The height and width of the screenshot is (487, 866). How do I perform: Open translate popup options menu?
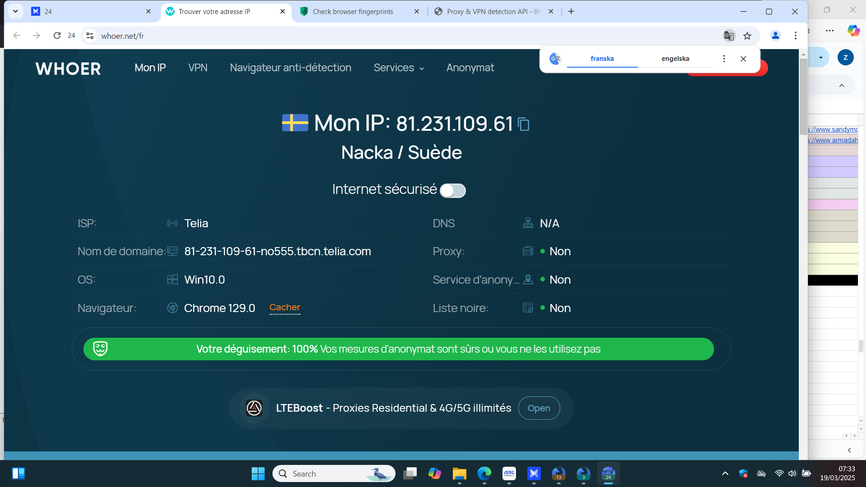click(724, 59)
